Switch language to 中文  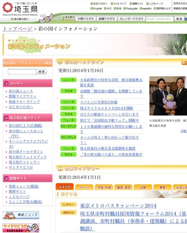109,8
